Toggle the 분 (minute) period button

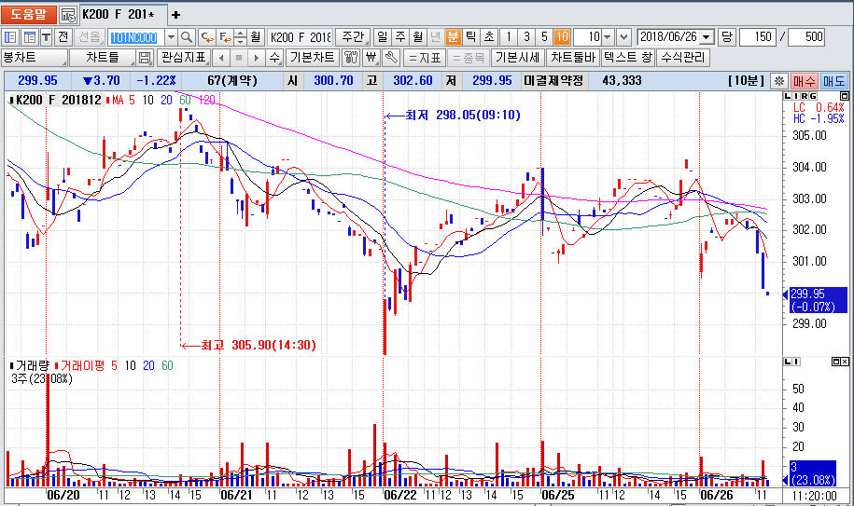point(453,37)
